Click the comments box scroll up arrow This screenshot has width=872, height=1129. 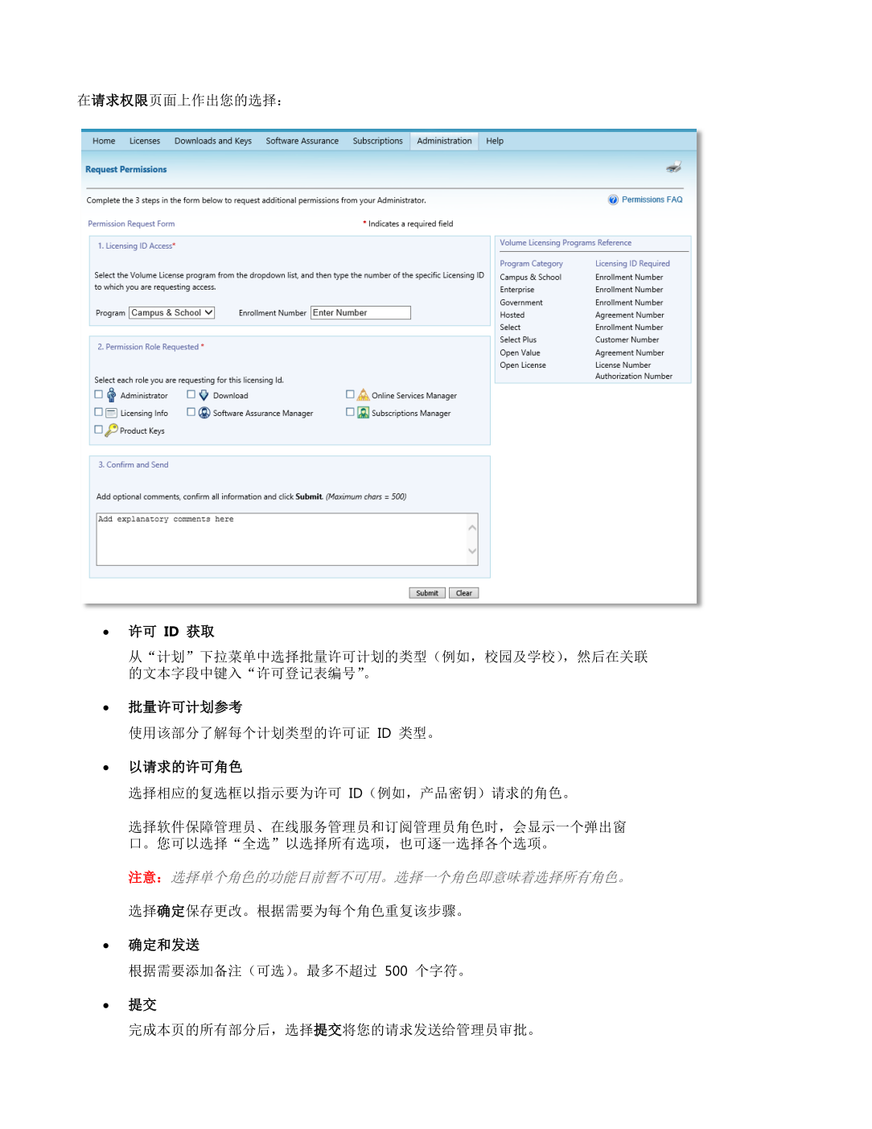pyautogui.click(x=472, y=527)
